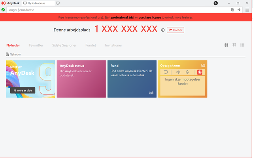Click the workplace ID 1 XXX XXX XXX
253x158 pixels.
pos(126,29)
